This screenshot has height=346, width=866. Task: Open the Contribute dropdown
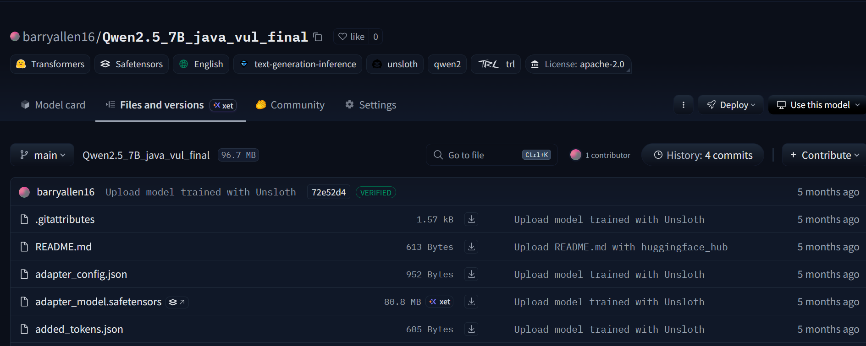pyautogui.click(x=824, y=155)
